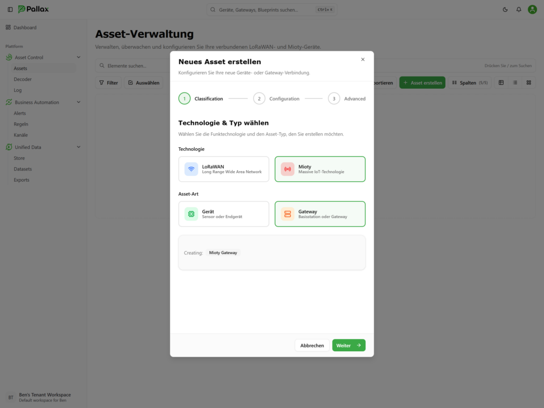Cancel dialog with Abbrechen button
544x408 pixels.
pyautogui.click(x=312, y=345)
